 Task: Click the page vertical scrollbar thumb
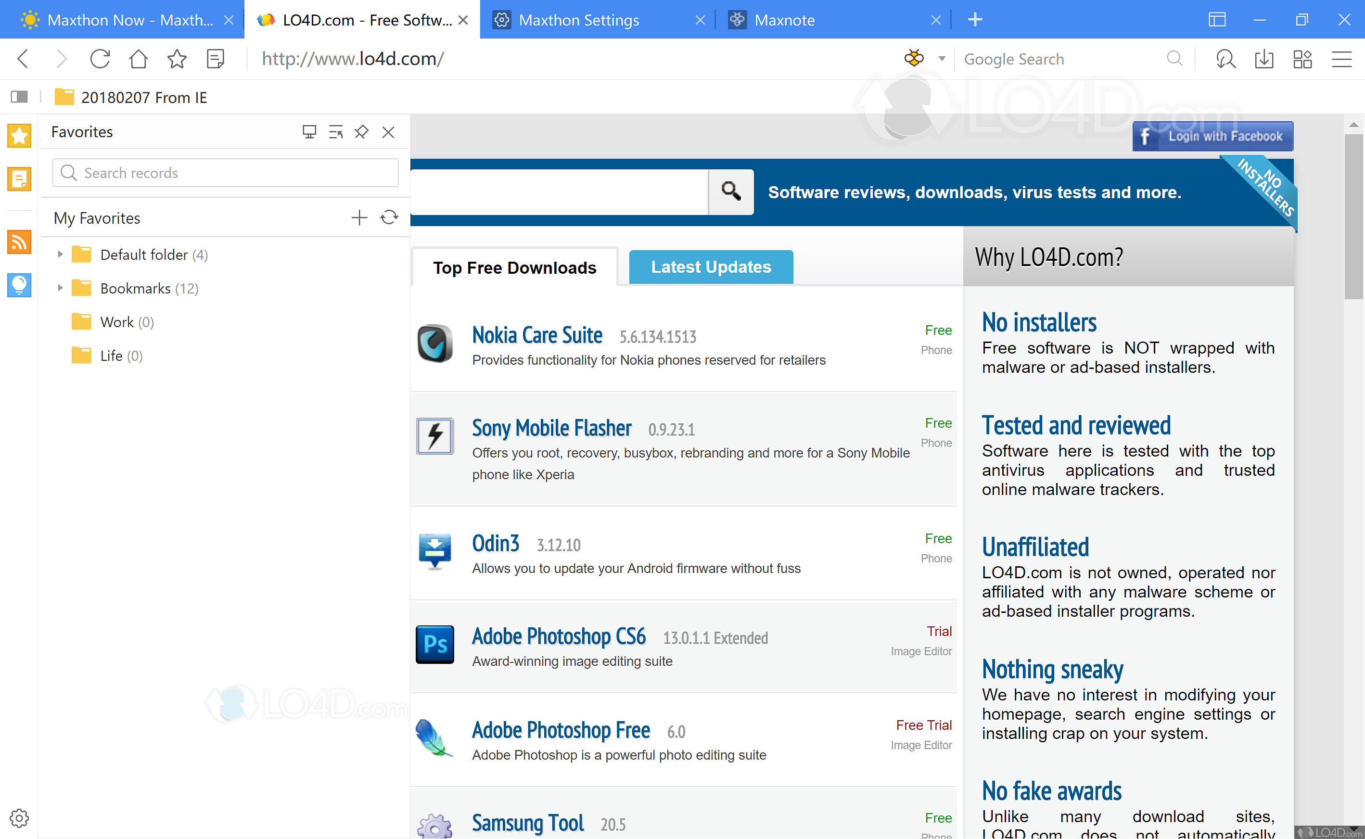point(1353,216)
